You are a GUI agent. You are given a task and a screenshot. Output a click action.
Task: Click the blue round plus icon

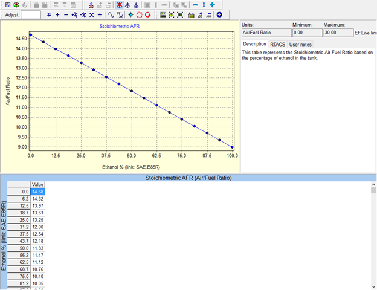click(x=219, y=14)
